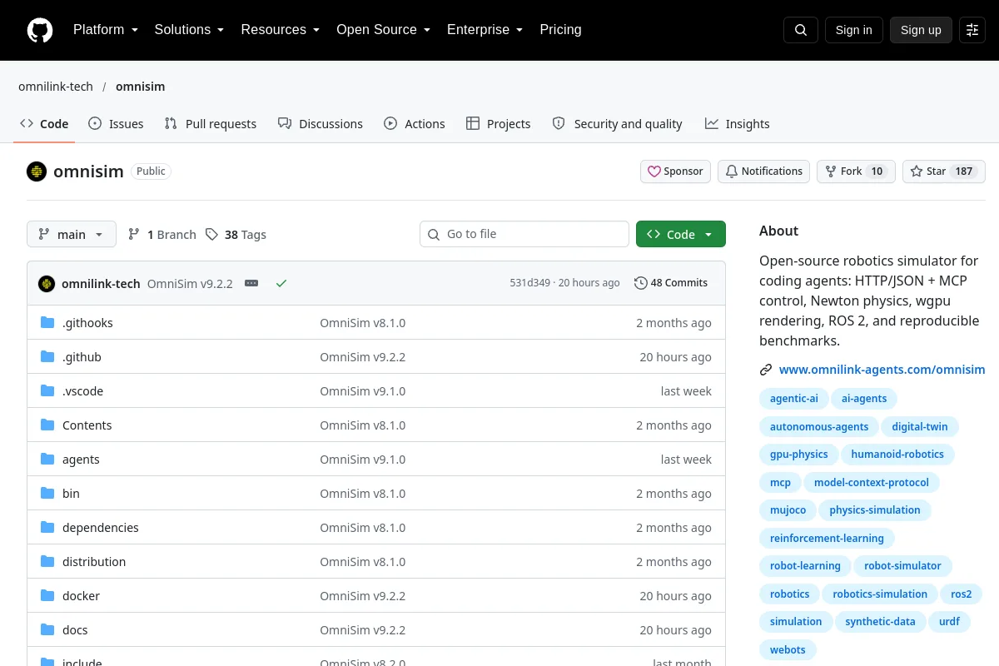The image size is (999, 666).
Task: Click the reinforcement-learning topic tag
Action: [x=827, y=539]
